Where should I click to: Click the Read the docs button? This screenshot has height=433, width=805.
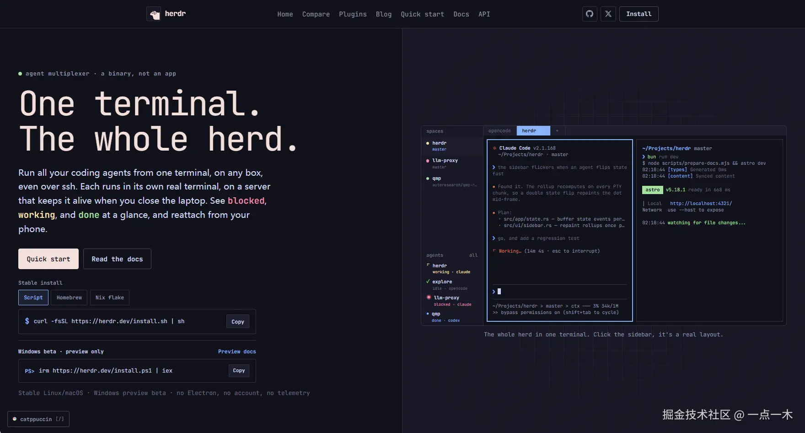[x=117, y=259]
